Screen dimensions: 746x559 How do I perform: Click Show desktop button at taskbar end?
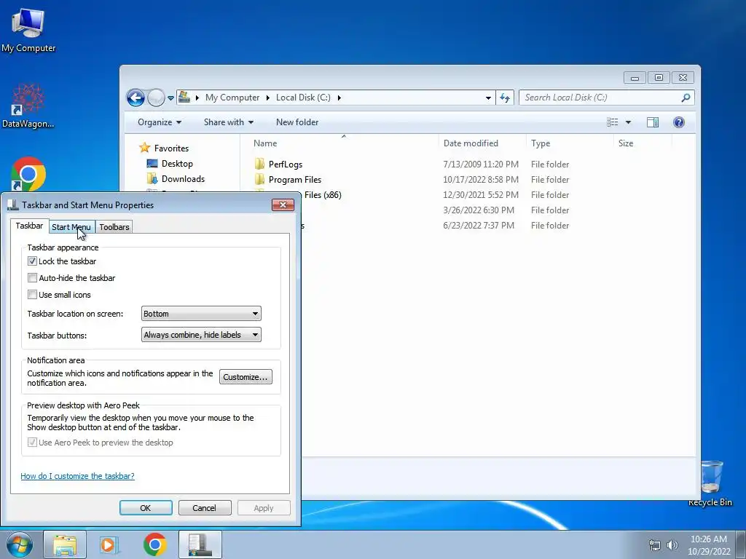(x=741, y=544)
